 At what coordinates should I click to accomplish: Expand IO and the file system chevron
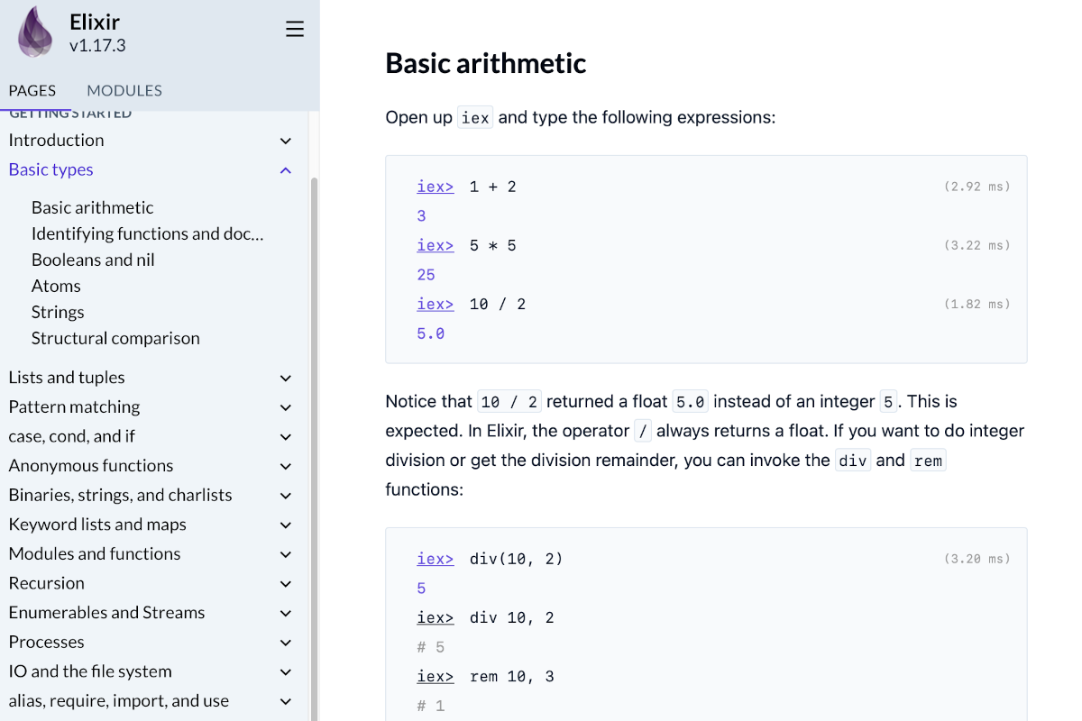tap(286, 672)
